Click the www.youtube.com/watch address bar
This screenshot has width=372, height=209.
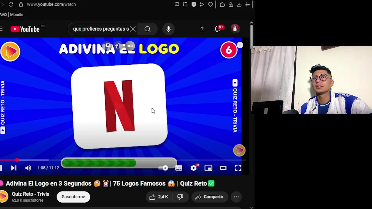(51, 4)
